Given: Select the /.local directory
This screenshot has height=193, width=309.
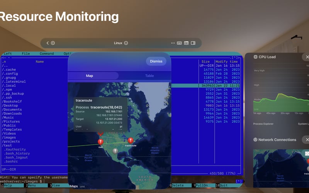Looking at the screenshot, I should coord(9,85).
